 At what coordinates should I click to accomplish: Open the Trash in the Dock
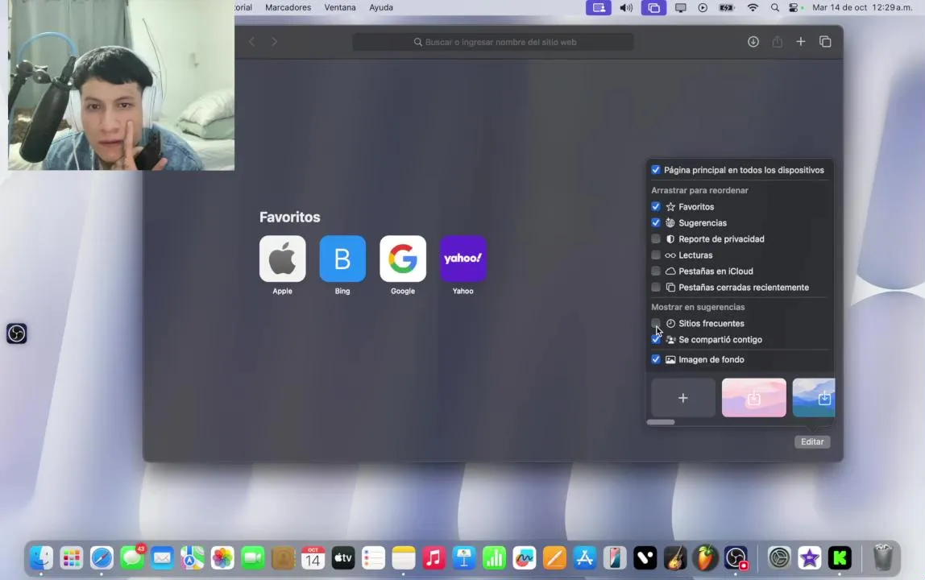click(x=882, y=557)
